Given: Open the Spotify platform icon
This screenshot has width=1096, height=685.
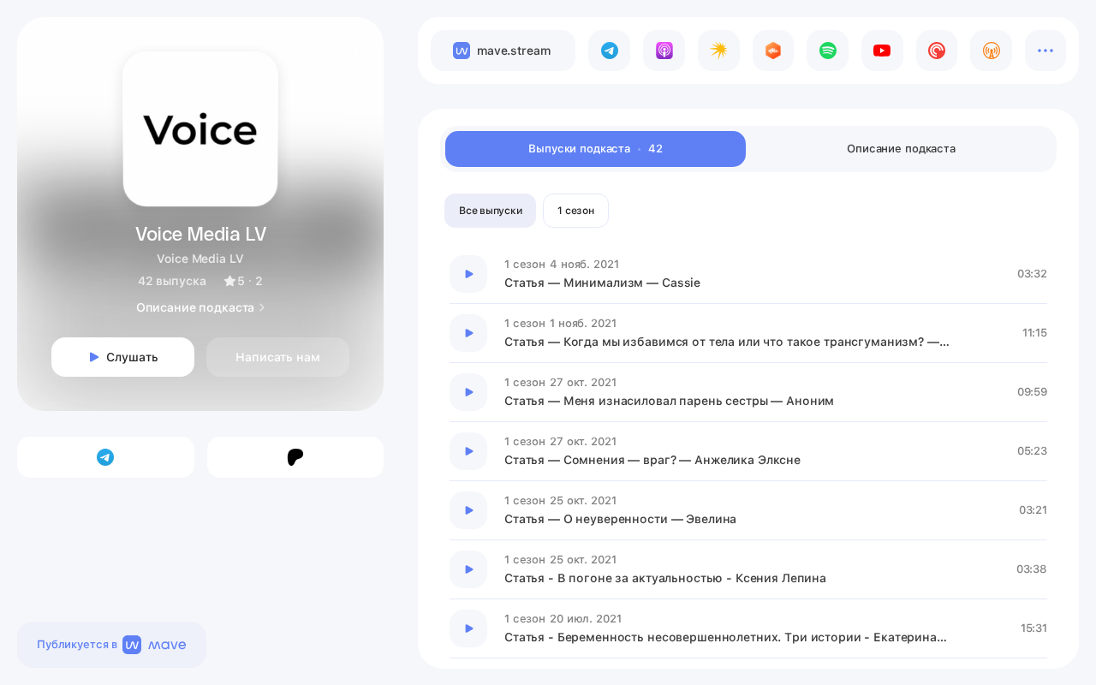Looking at the screenshot, I should [x=827, y=51].
